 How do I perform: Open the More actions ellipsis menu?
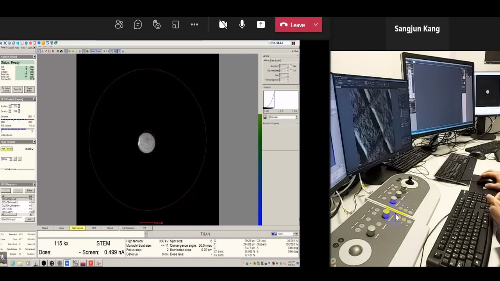pos(194,25)
